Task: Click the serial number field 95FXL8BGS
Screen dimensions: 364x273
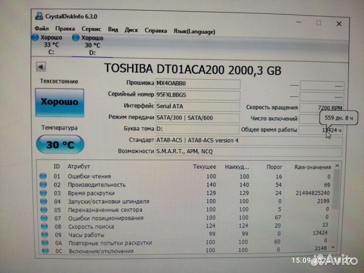Action: point(198,95)
